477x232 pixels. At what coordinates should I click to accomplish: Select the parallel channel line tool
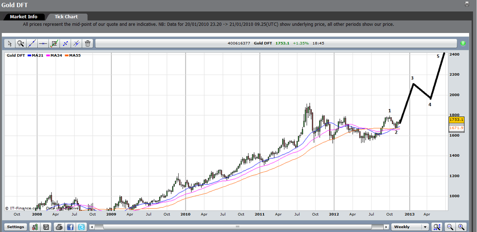click(76, 43)
